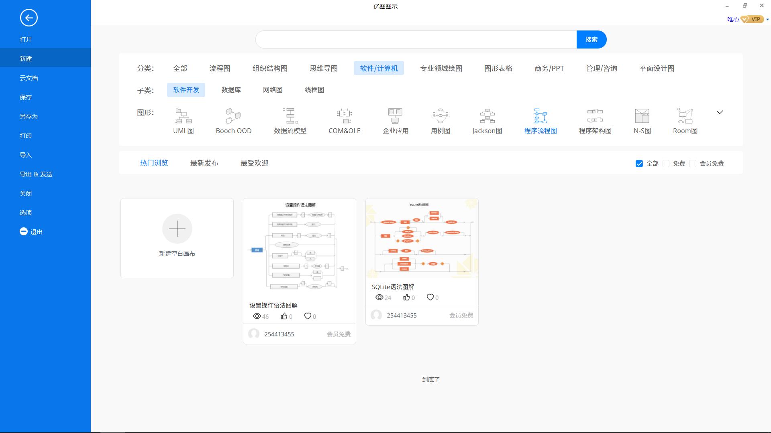771x433 pixels.
Task: Enable the 免费 filter
Action: (x=666, y=163)
